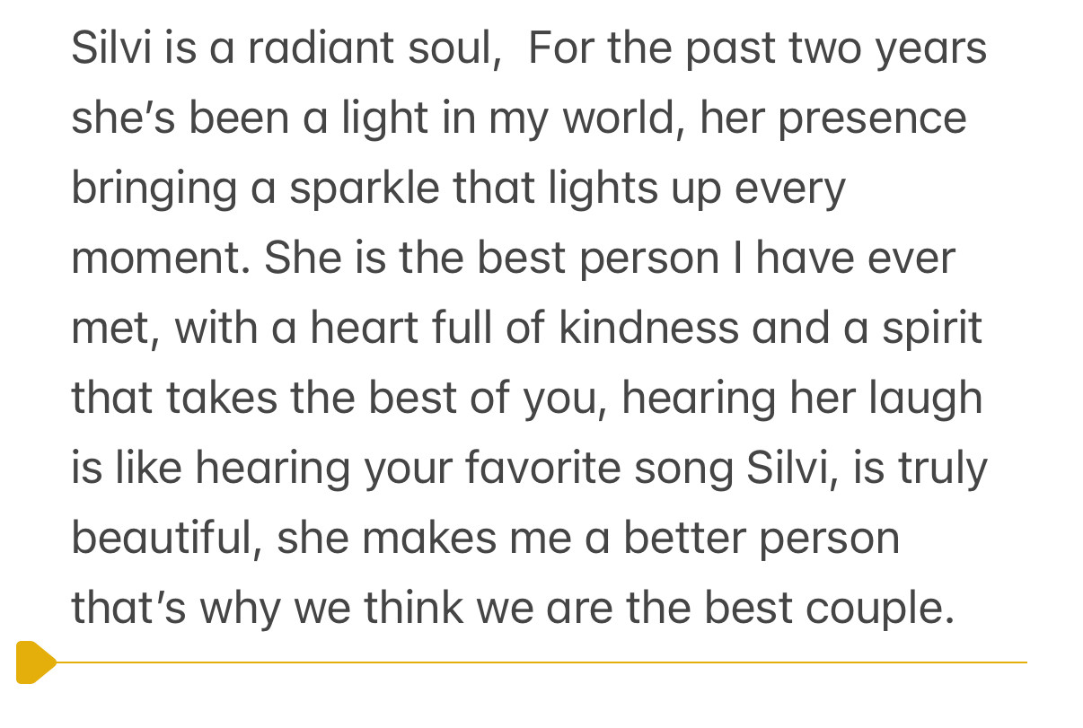Click the word "presence" in second line
Screen dimensions: 1083x728
[x=872, y=119]
